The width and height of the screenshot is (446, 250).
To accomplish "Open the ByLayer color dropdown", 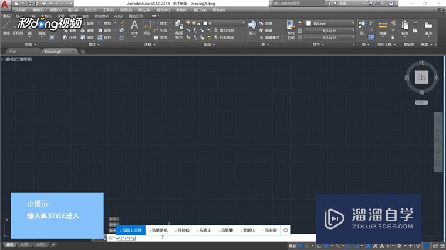I will [x=331, y=23].
